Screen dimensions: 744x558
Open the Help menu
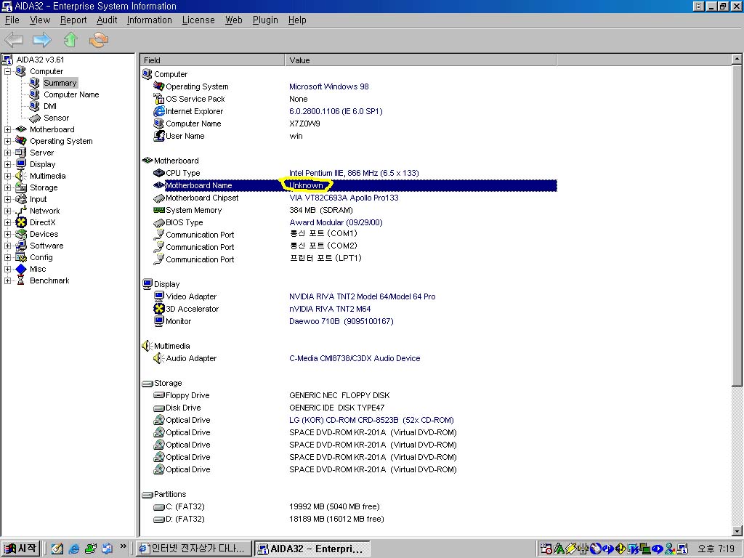pos(297,20)
